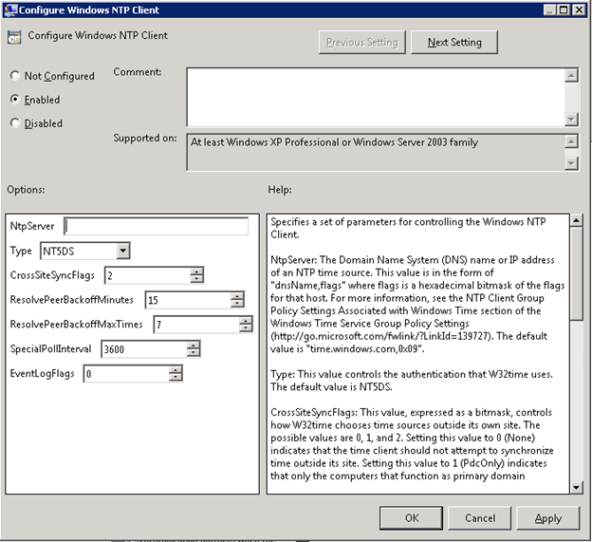Close the Configure Windows NTP Client window

(x=579, y=9)
